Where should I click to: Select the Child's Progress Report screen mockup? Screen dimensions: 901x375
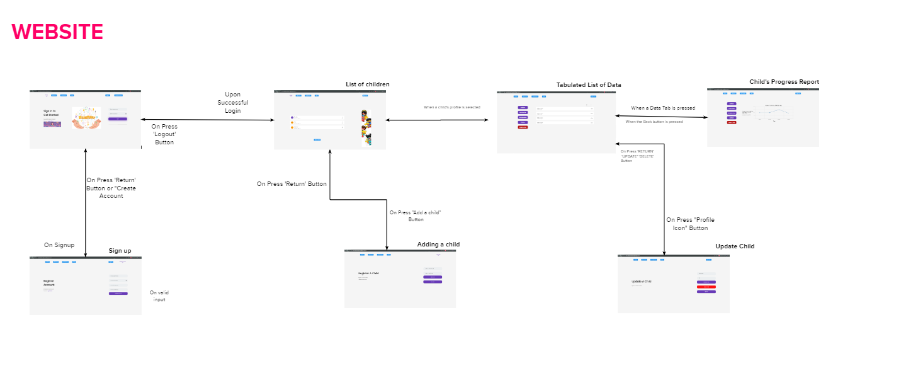(x=763, y=117)
